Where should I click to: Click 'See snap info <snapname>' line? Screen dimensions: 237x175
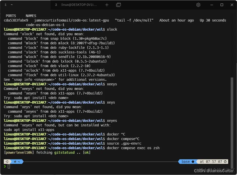[x=55, y=80]
